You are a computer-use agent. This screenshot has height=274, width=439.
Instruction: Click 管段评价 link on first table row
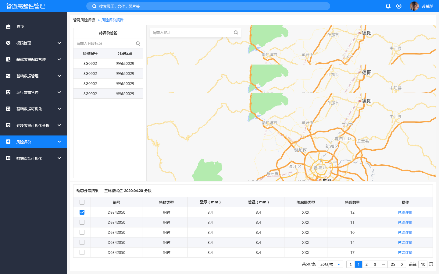click(405, 212)
